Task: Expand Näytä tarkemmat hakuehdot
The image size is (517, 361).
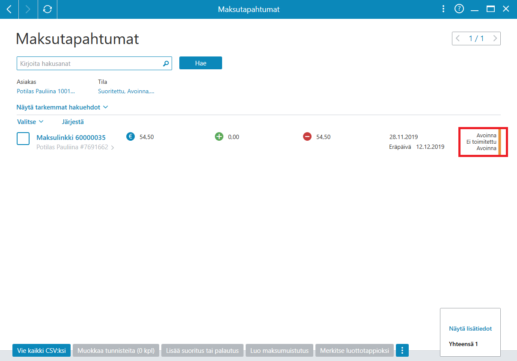Action: tap(62, 107)
